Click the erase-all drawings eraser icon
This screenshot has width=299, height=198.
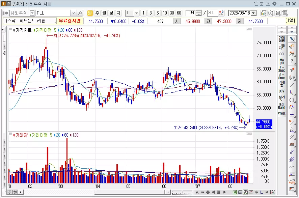292,54
